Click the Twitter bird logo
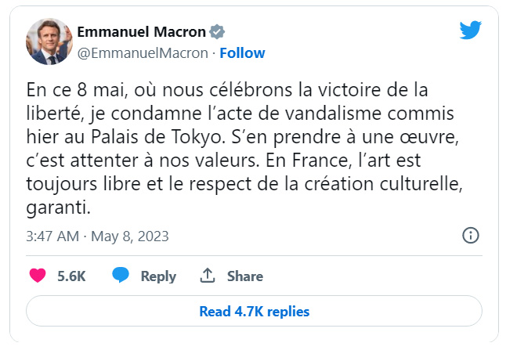 470,31
